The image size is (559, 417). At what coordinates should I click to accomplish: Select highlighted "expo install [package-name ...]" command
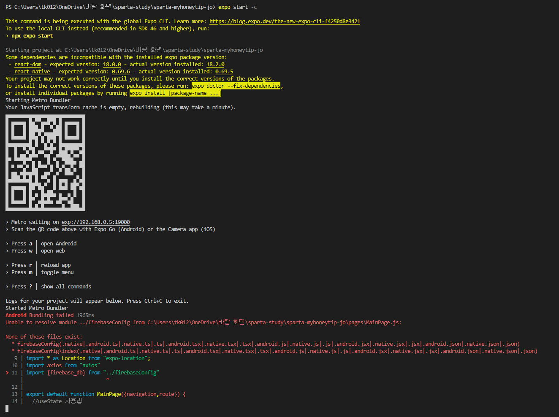pos(175,93)
